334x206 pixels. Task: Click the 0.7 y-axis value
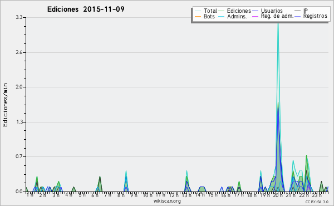click(x=19, y=156)
